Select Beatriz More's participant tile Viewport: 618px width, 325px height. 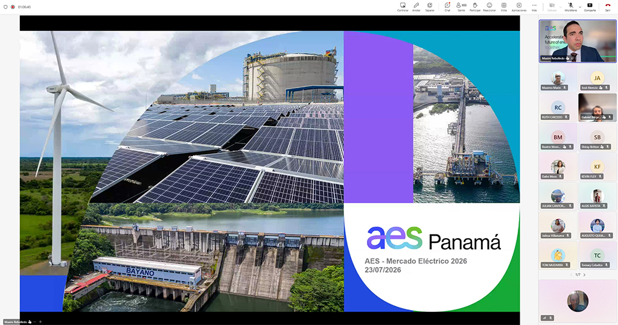558,137
